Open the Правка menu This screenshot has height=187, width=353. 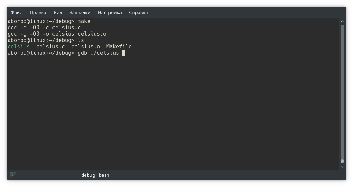[38, 12]
